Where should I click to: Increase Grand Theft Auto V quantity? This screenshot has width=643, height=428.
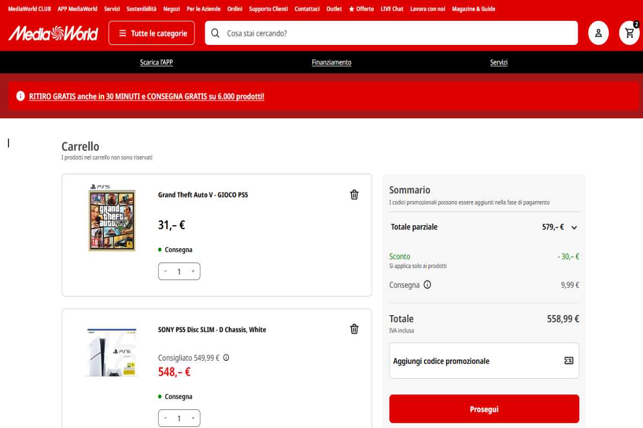[x=193, y=271]
